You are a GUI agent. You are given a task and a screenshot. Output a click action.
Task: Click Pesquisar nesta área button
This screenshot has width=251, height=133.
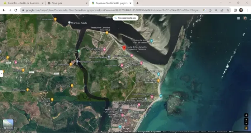126,18
